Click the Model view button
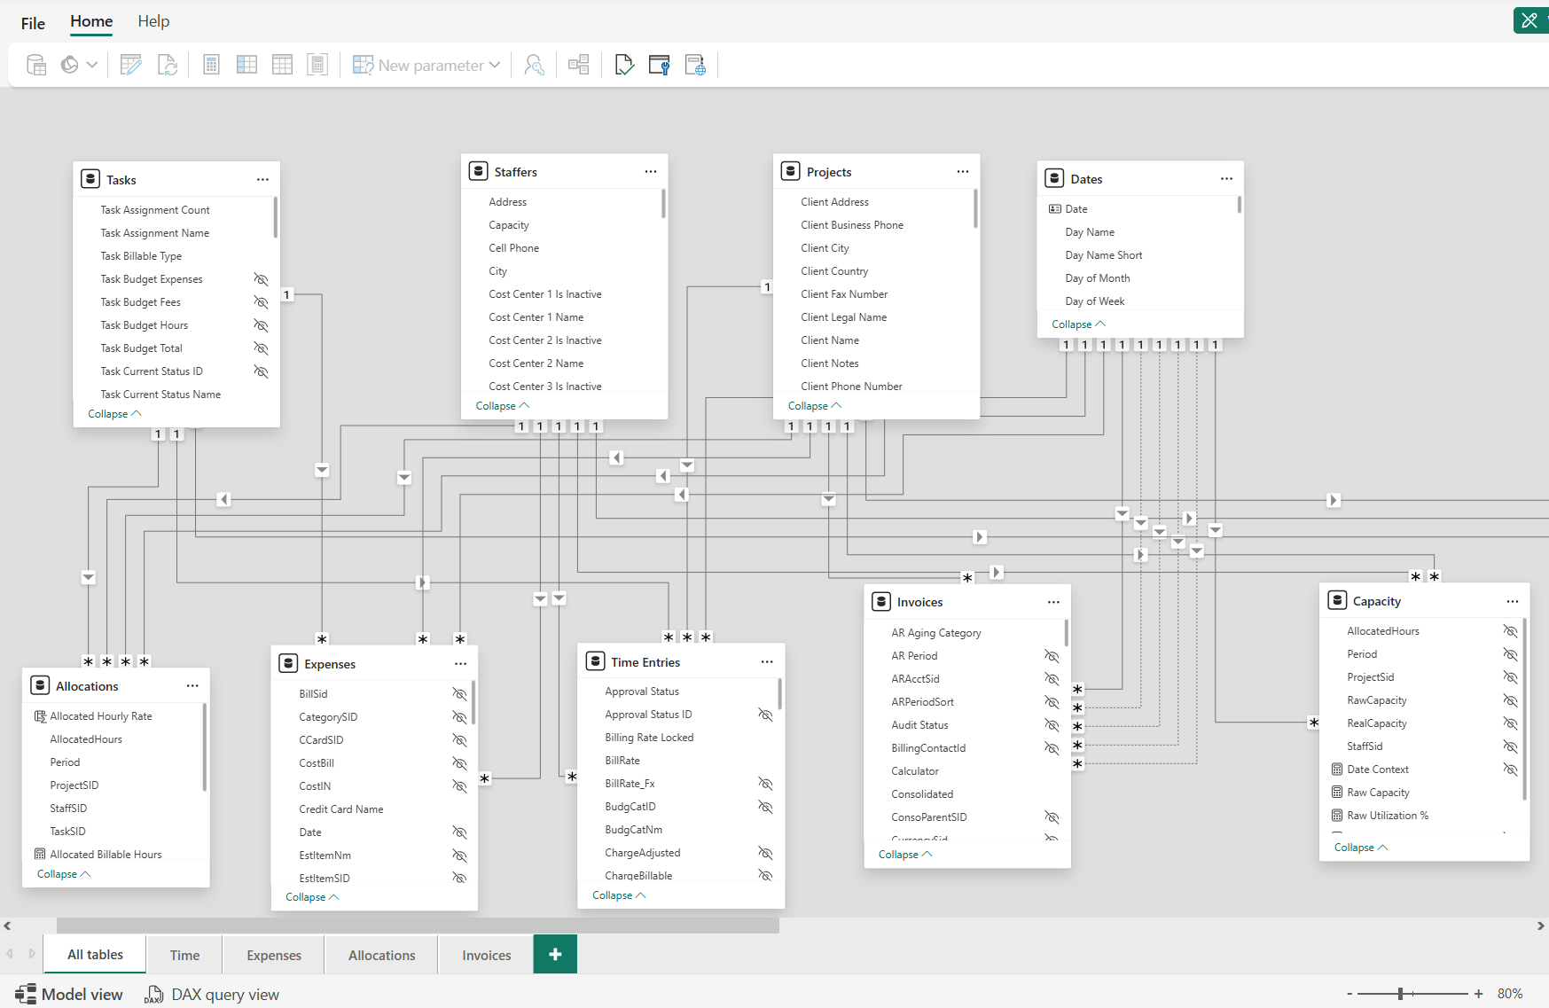 69,995
